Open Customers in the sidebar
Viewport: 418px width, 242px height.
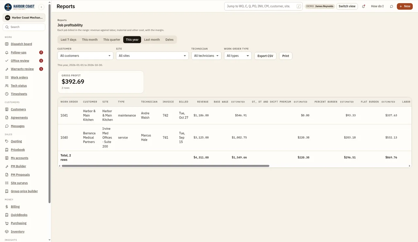(x=18, y=109)
